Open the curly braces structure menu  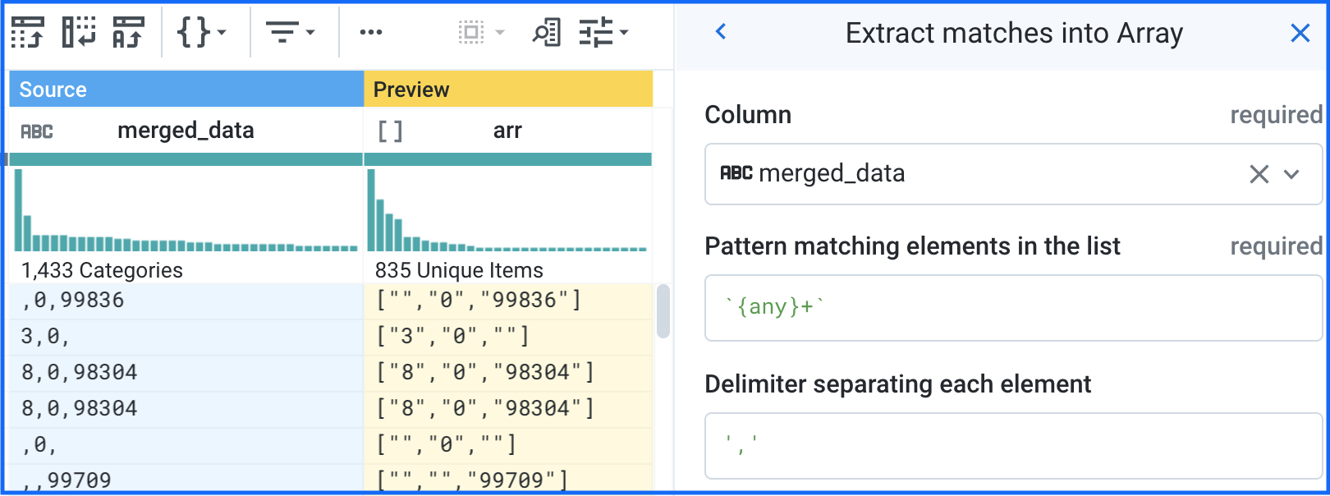(201, 33)
